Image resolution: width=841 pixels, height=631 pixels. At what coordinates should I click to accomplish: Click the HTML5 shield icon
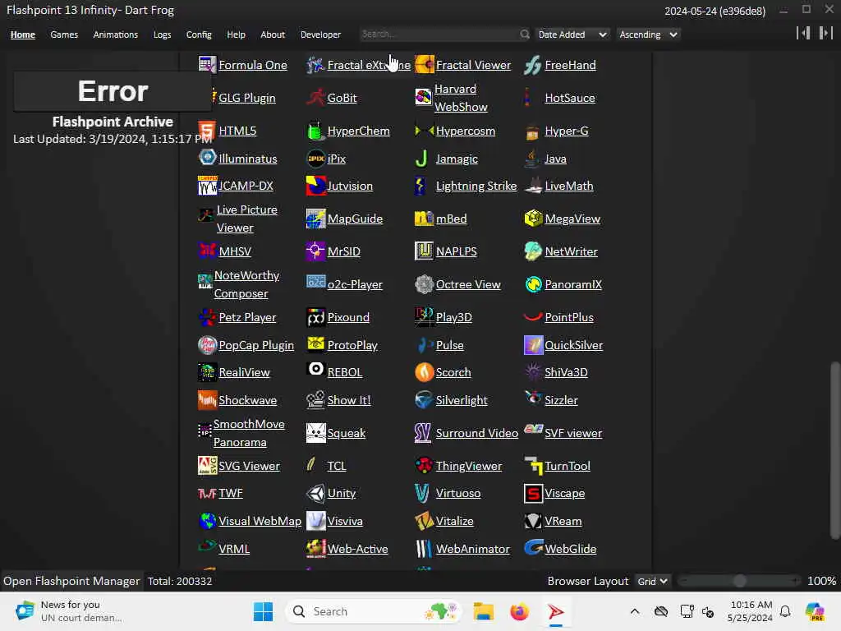pos(207,131)
